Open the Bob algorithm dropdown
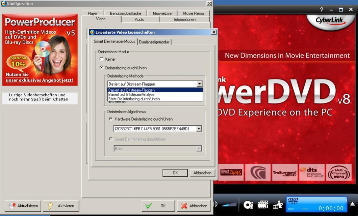Screen dimensions: 358x216 (x=199, y=149)
